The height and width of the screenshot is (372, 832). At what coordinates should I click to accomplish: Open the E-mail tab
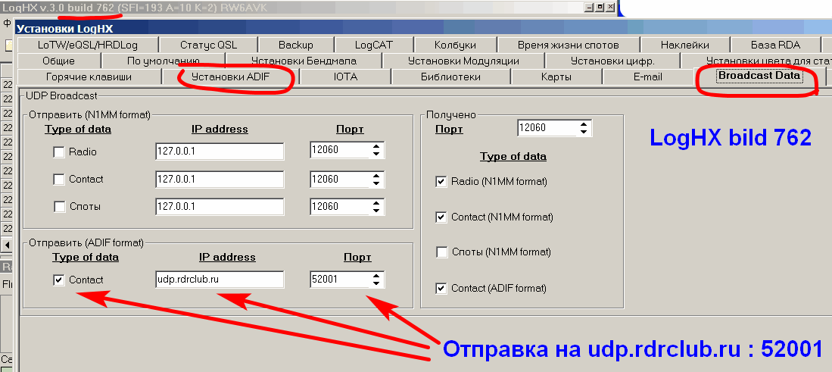pos(647,77)
